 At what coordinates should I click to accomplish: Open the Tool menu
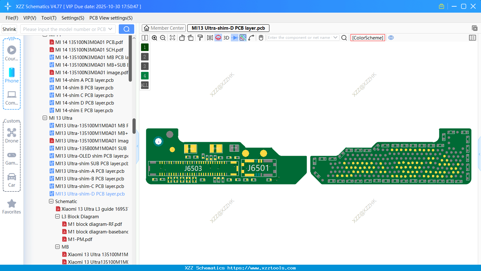coord(49,18)
